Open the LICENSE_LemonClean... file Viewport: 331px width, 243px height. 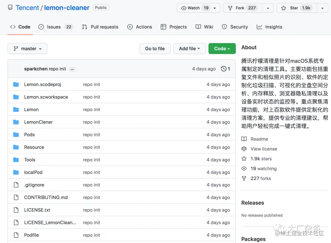[50, 222]
